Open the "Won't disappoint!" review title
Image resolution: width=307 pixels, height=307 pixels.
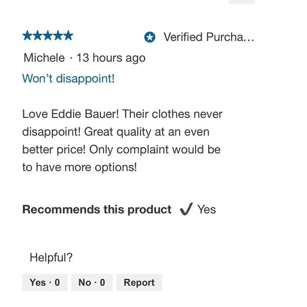tap(68, 78)
